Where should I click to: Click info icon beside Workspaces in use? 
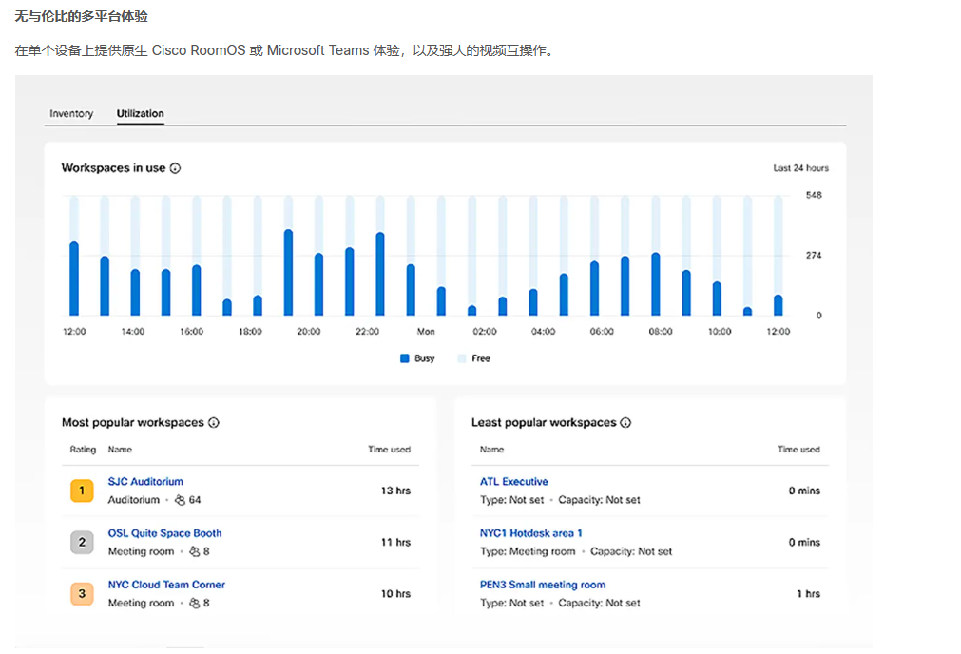pos(175,168)
